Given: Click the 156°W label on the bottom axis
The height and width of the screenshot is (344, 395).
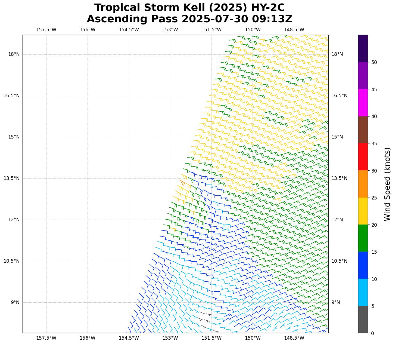Looking at the screenshot, I should click(87, 338).
